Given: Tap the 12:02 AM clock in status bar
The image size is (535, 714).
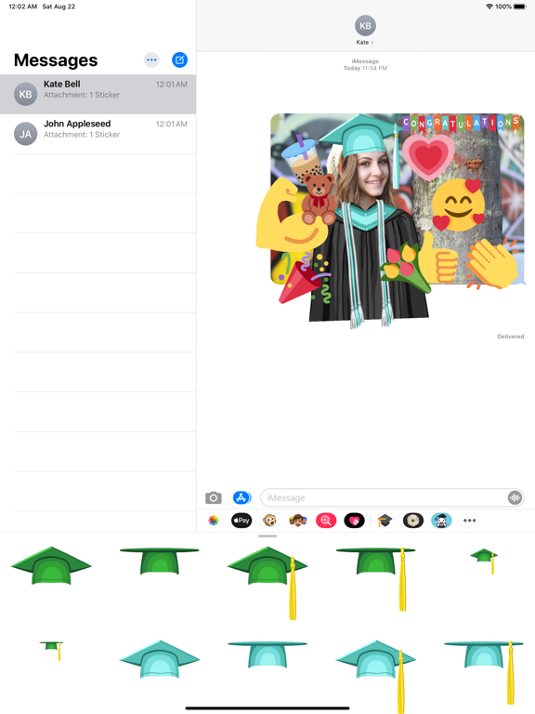Looking at the screenshot, I should pyautogui.click(x=22, y=7).
